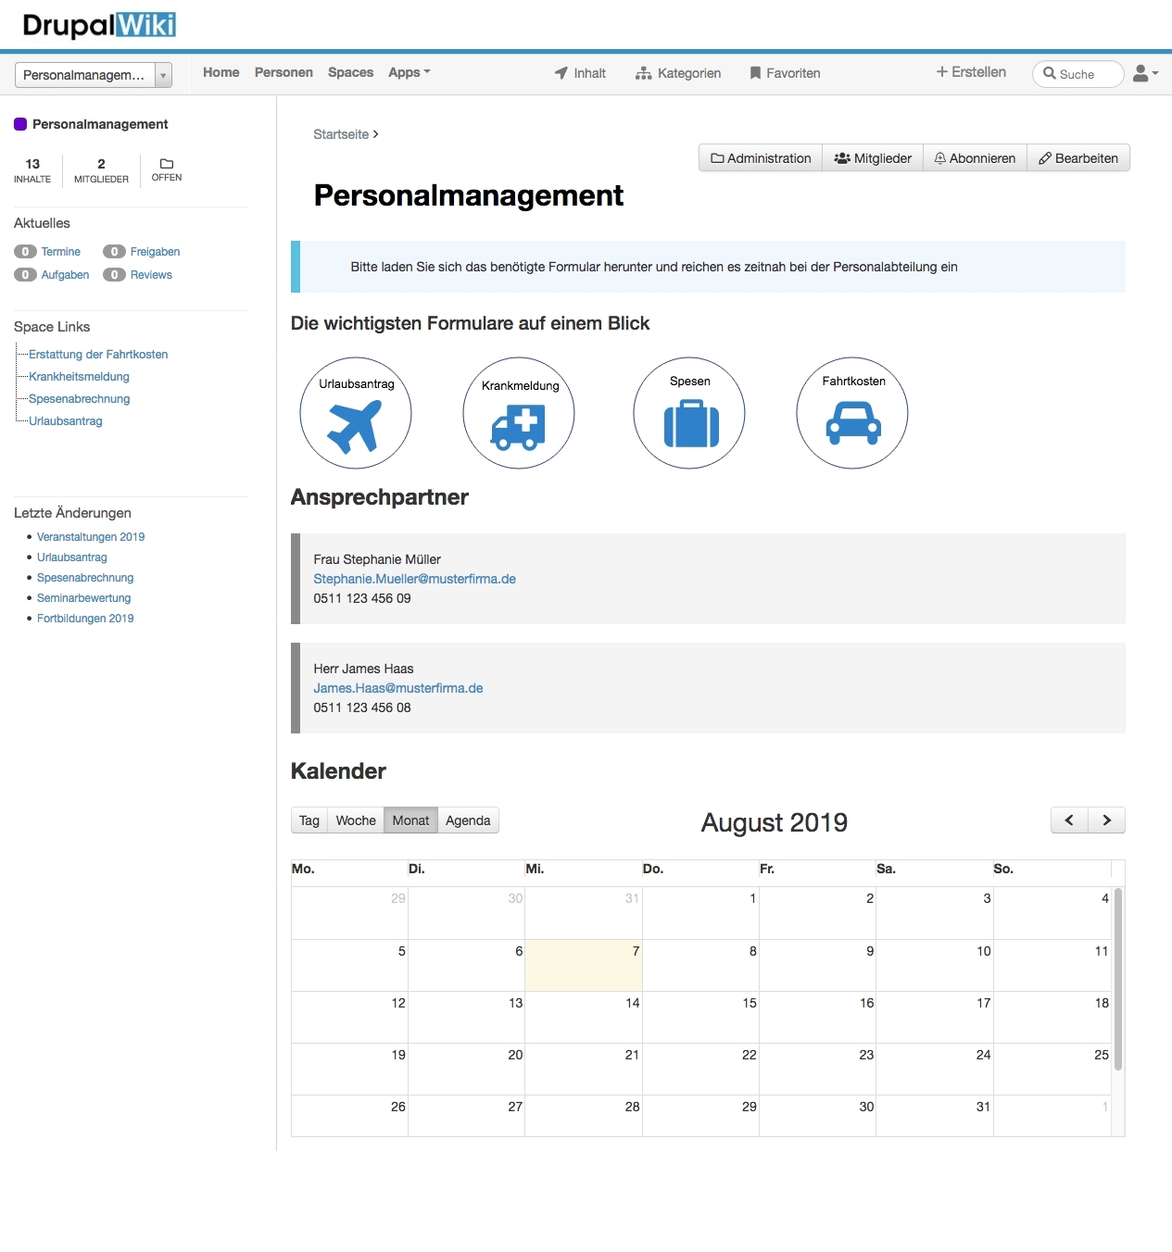Open Kategorien hierarchy in navbar
Screen dimensions: 1172x1252
coord(678,73)
